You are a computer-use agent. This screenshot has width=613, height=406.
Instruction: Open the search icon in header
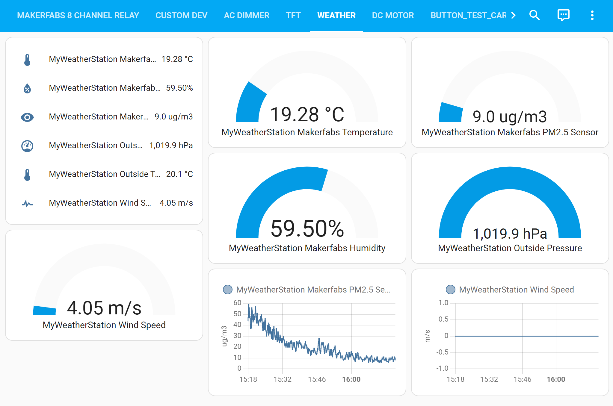535,15
